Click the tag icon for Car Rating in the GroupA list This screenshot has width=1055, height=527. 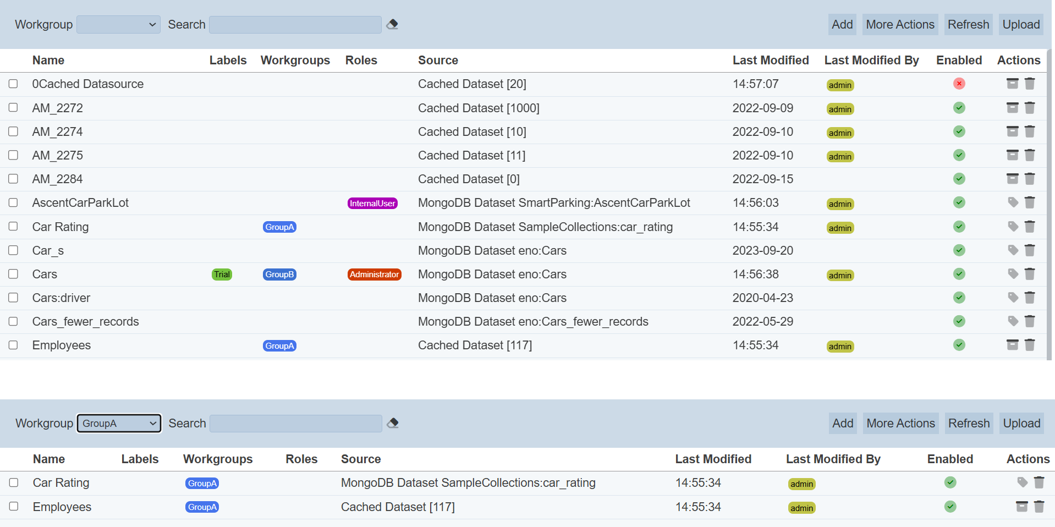(x=1022, y=482)
